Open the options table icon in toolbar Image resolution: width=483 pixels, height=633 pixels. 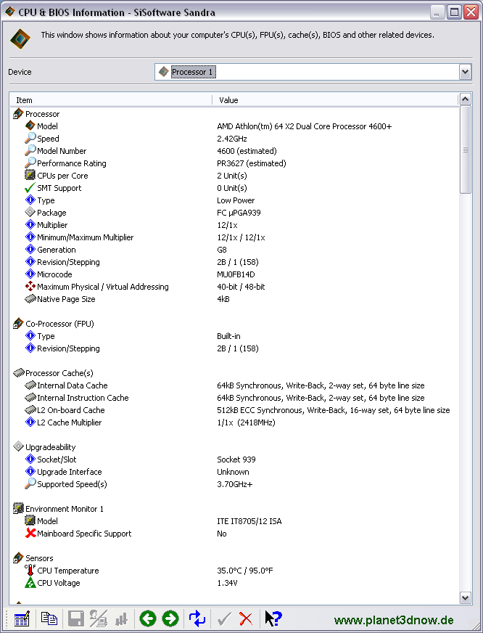(22, 618)
